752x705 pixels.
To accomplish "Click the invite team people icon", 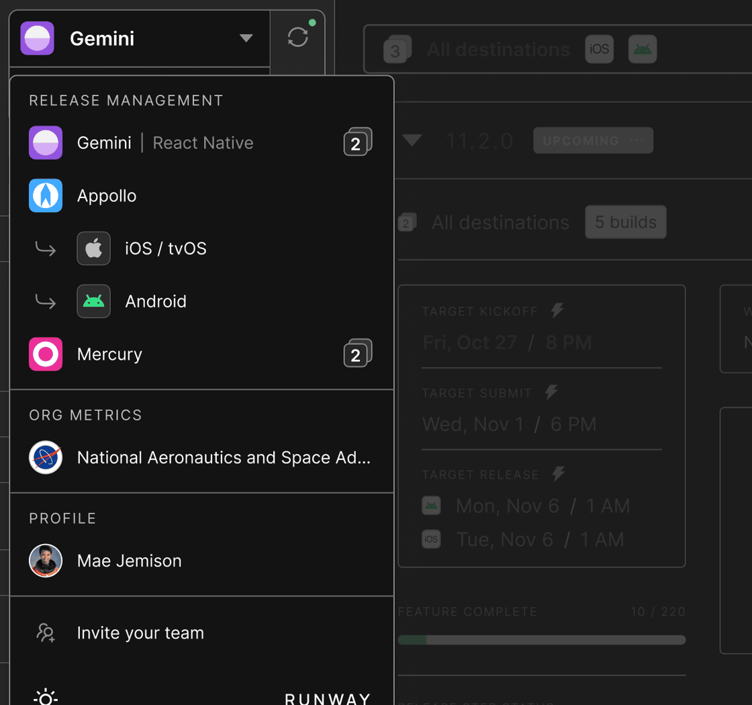I will click(46, 633).
